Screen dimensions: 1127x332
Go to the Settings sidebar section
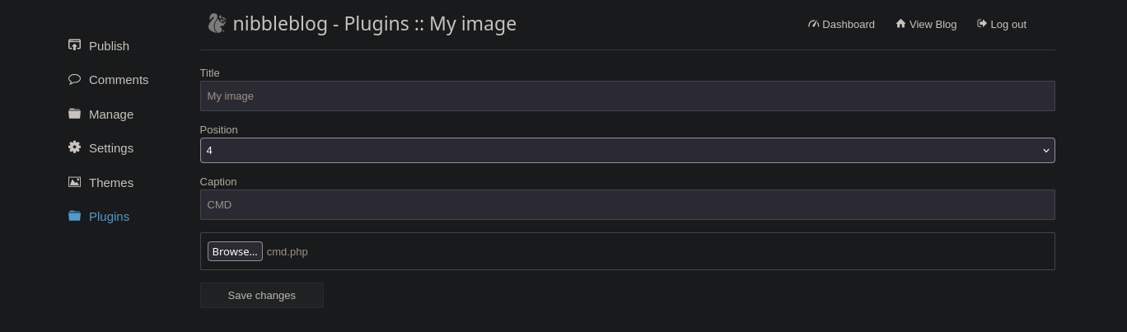pyautogui.click(x=111, y=148)
